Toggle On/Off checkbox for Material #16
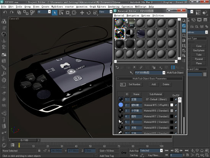The height and width of the screenshot is (158, 210). coord(176,111)
